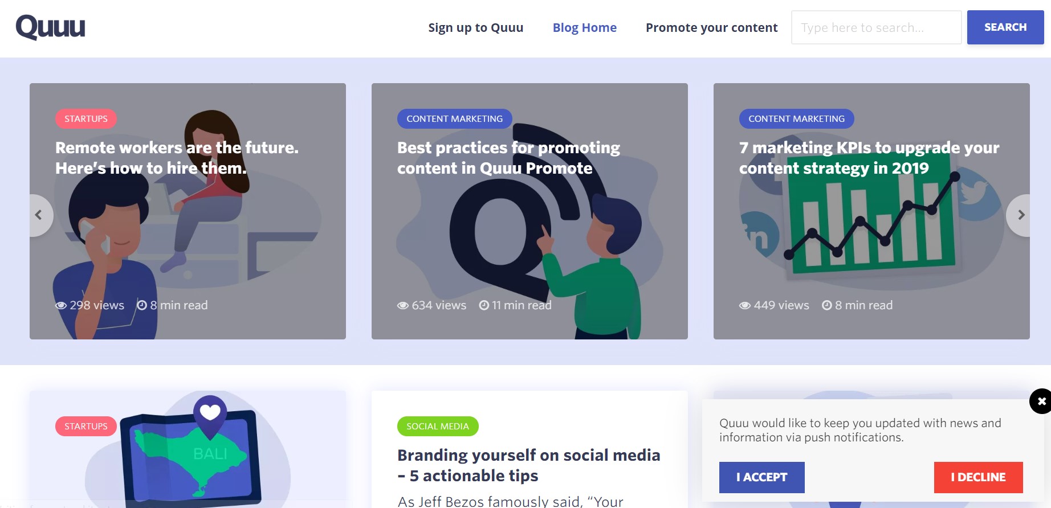The height and width of the screenshot is (508, 1051).
Task: Decline notifications with I DECLINE
Action: 978,477
